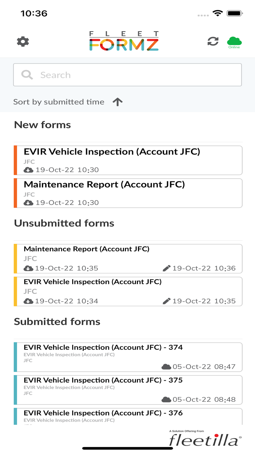Tap the green Online cloud status icon

tap(234, 42)
